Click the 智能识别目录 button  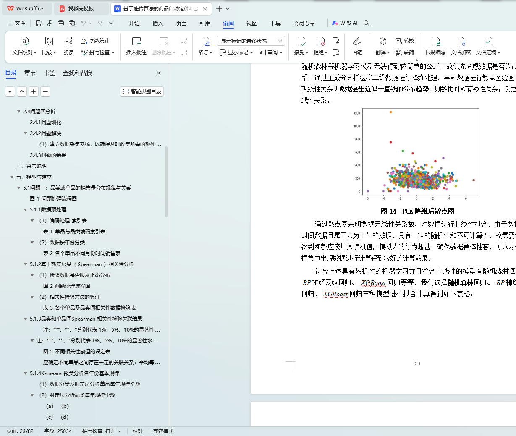pyautogui.click(x=142, y=91)
